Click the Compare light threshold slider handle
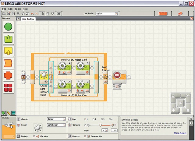The height and width of the screenshot is (141, 195). pos(101,125)
